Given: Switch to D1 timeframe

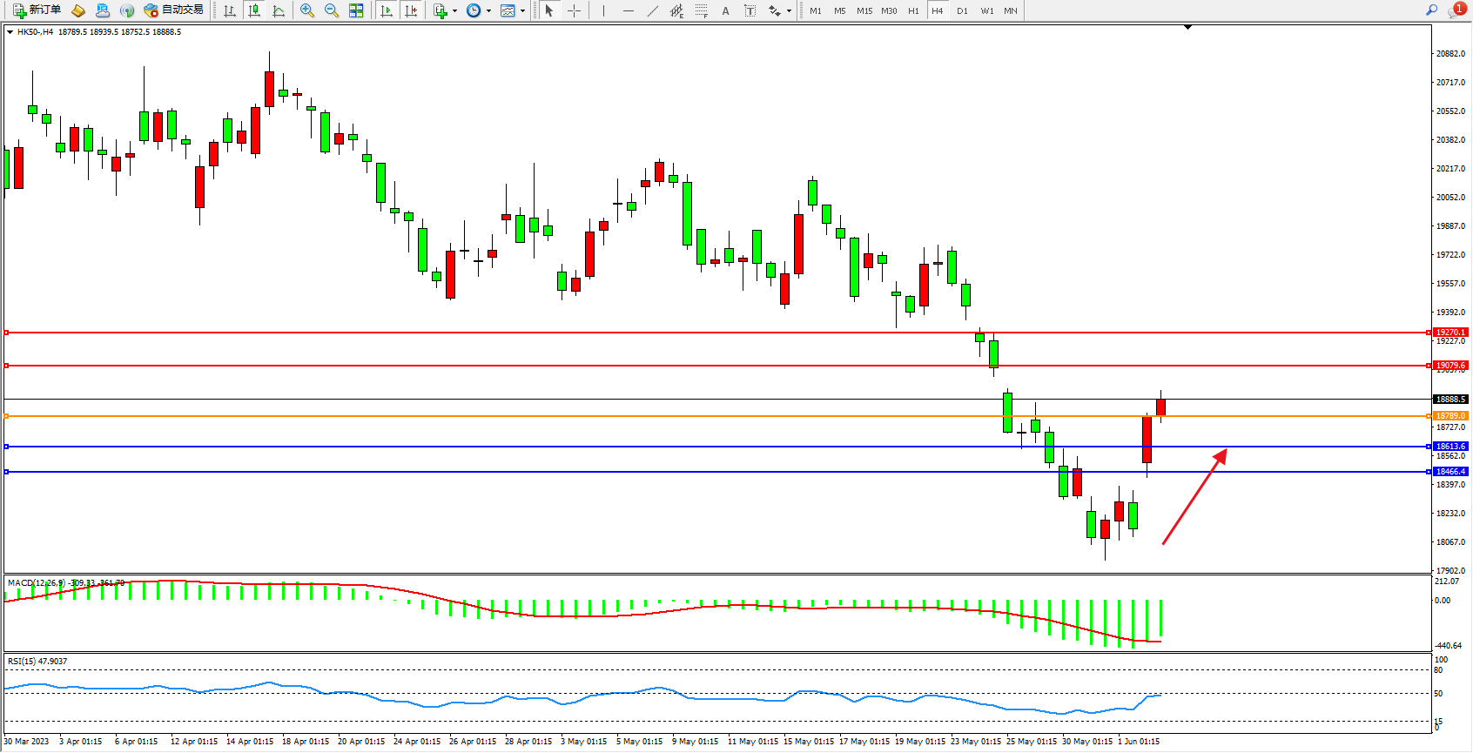Looking at the screenshot, I should tap(962, 10).
